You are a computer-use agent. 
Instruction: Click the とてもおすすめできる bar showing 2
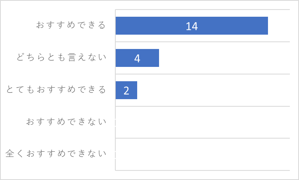[126, 90]
